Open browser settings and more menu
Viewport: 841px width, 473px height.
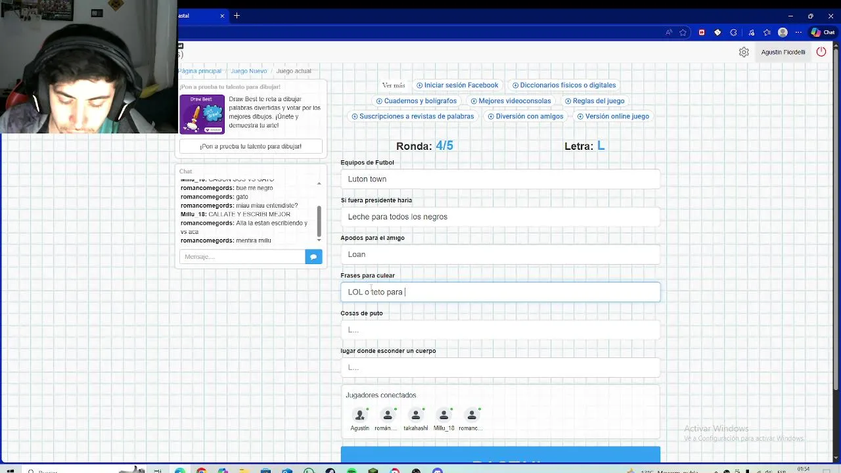tap(798, 32)
